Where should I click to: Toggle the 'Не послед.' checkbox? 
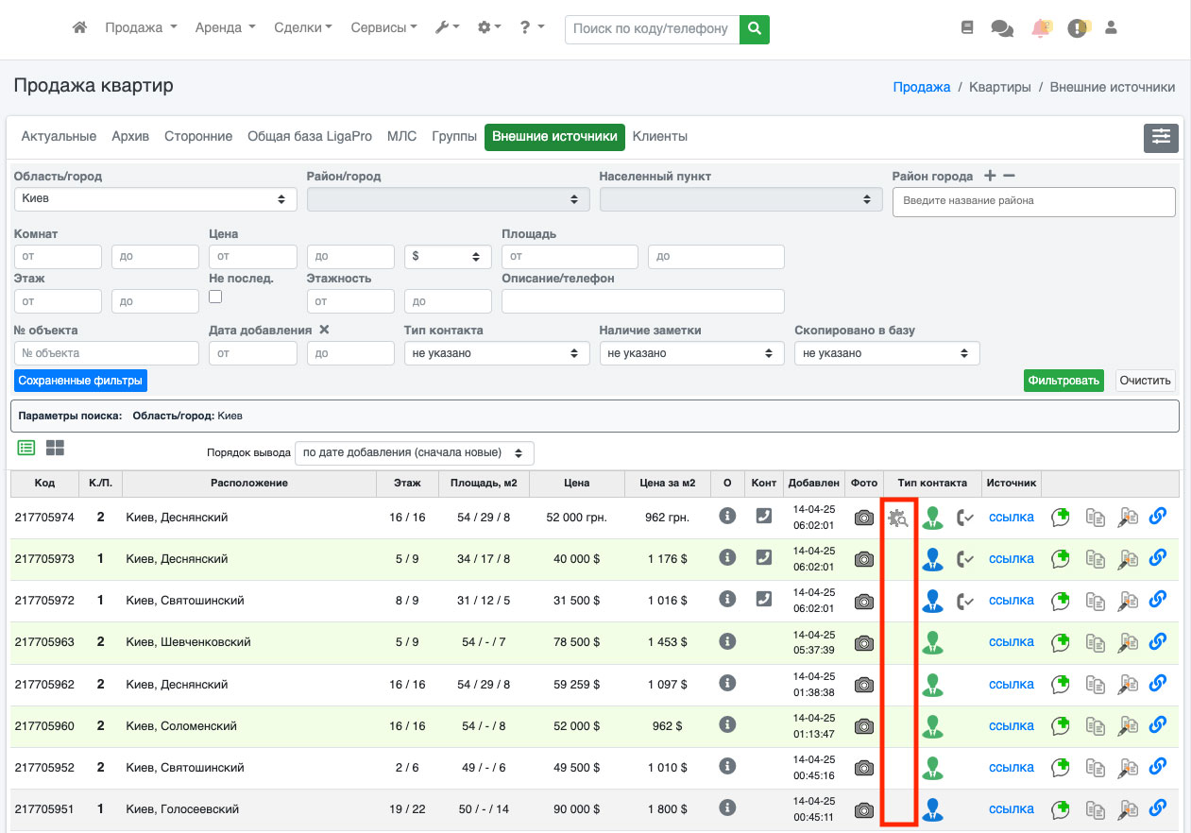tap(215, 297)
